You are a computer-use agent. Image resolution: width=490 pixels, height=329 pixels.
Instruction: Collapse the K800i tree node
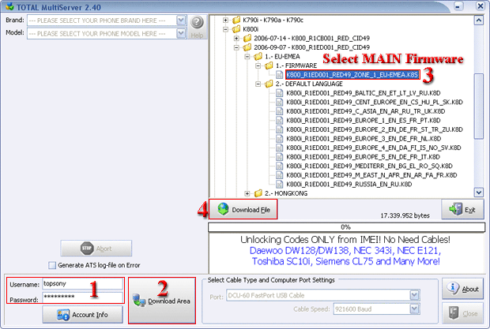pos(225,29)
